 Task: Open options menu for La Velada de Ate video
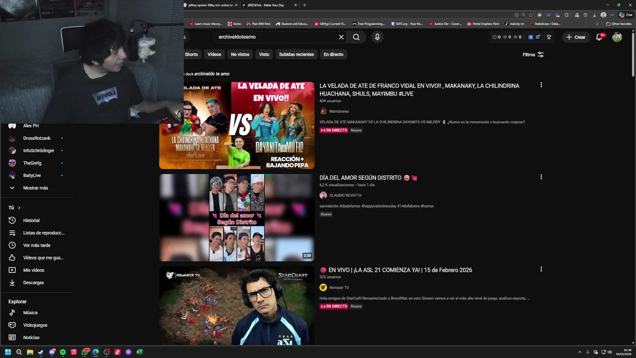pyautogui.click(x=541, y=85)
